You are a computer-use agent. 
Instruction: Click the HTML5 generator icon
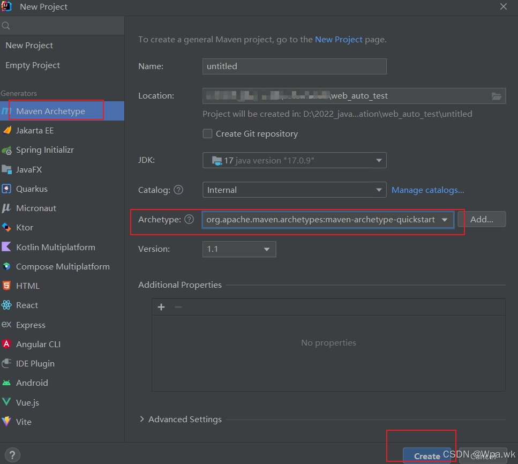tap(6, 286)
